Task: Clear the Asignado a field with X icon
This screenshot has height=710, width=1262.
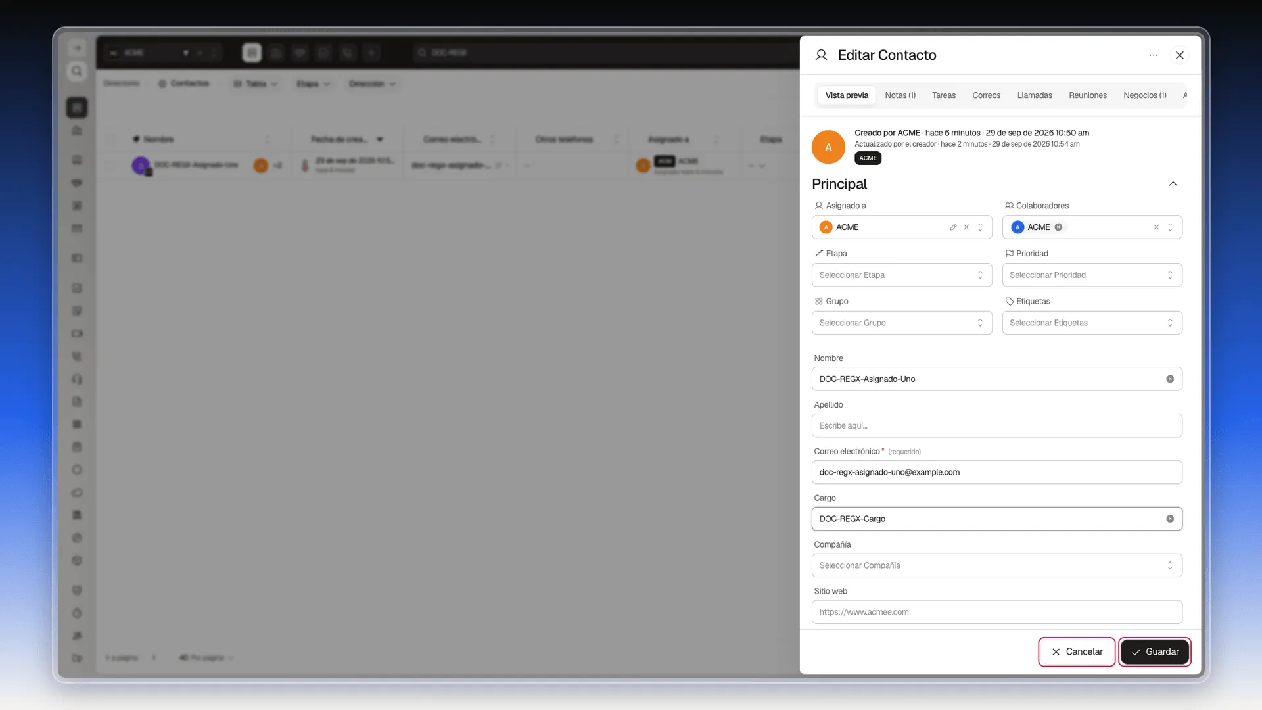Action: click(x=966, y=227)
